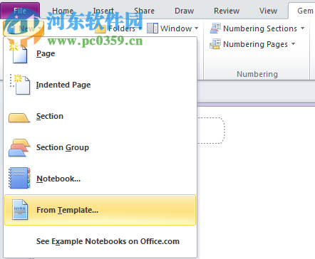Expand the Numbering Sections dropdown arrow
Image resolution: width=315 pixels, height=259 pixels.
pyautogui.click(x=302, y=28)
